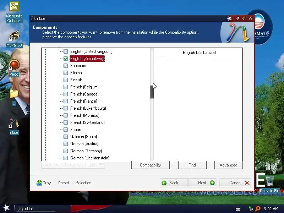Image resolution: width=284 pixels, height=213 pixels.
Task: Check the Faeroese checkbox
Action: (66, 66)
